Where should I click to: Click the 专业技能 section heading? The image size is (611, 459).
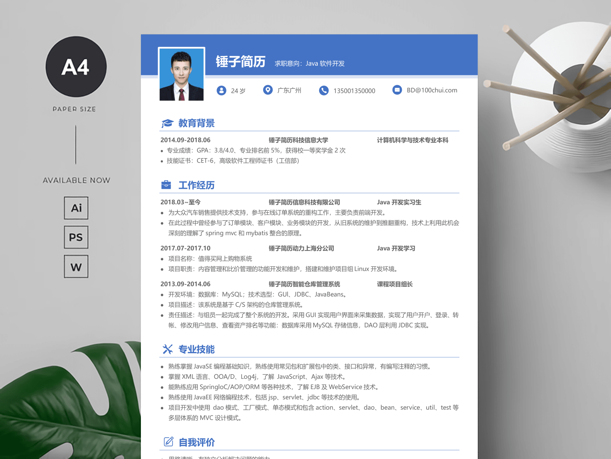tap(196, 349)
